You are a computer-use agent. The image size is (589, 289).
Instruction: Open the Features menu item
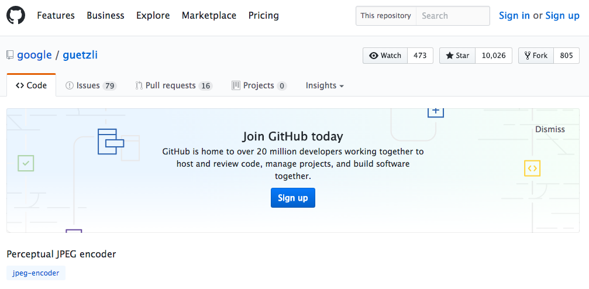tap(56, 15)
